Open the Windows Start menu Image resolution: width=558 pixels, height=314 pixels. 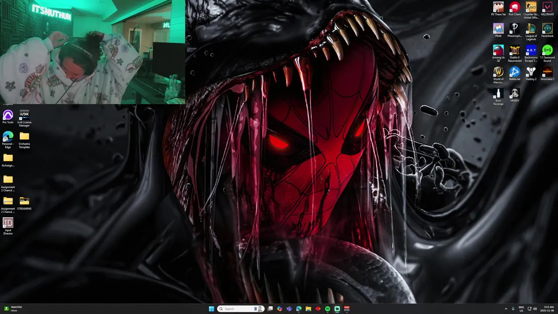tap(211, 309)
